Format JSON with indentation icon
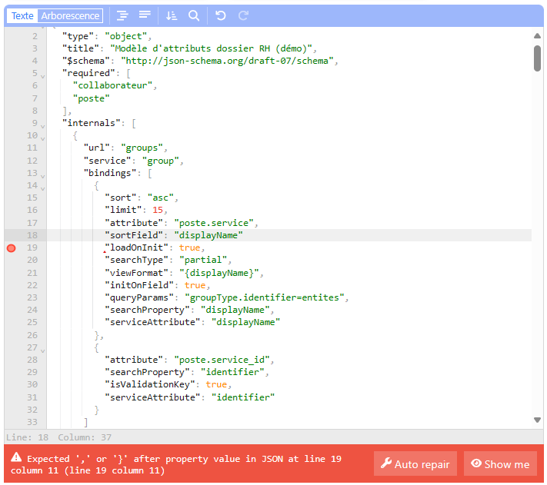547x485 pixels. (x=122, y=15)
